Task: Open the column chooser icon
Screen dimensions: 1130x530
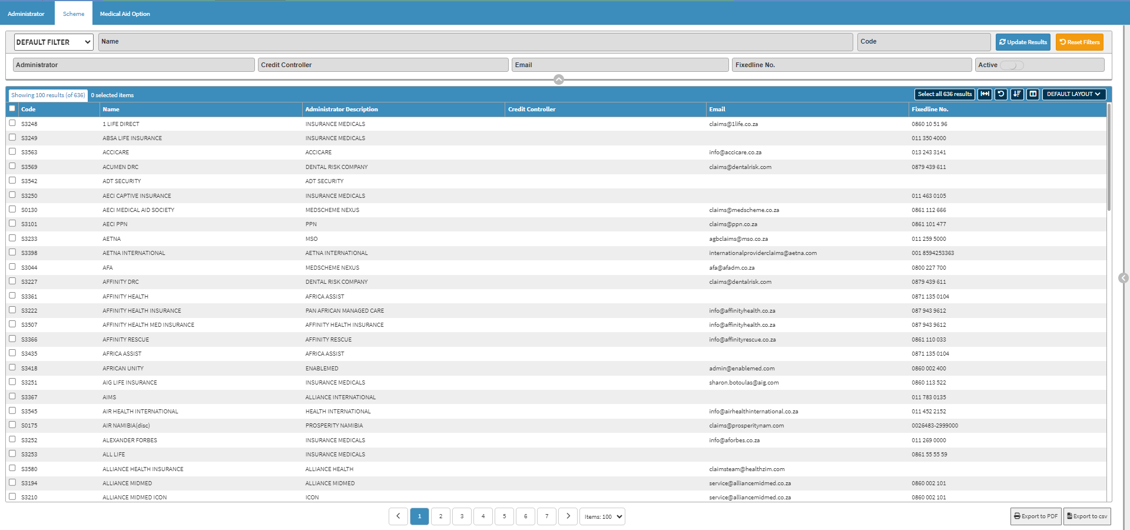Action: pyautogui.click(x=1033, y=94)
